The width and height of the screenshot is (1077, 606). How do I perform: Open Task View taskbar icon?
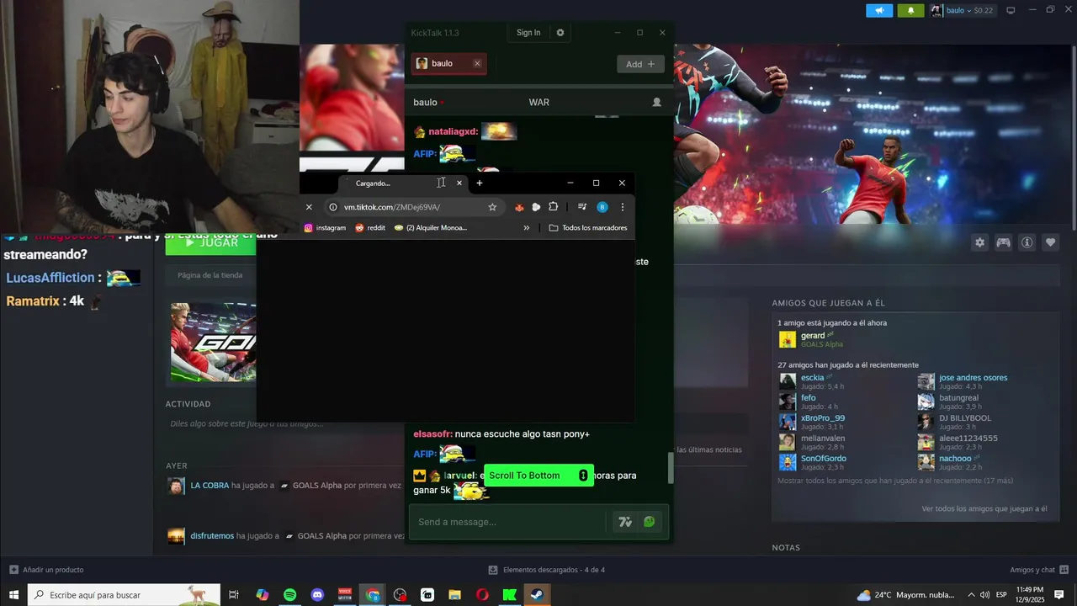[235, 594]
